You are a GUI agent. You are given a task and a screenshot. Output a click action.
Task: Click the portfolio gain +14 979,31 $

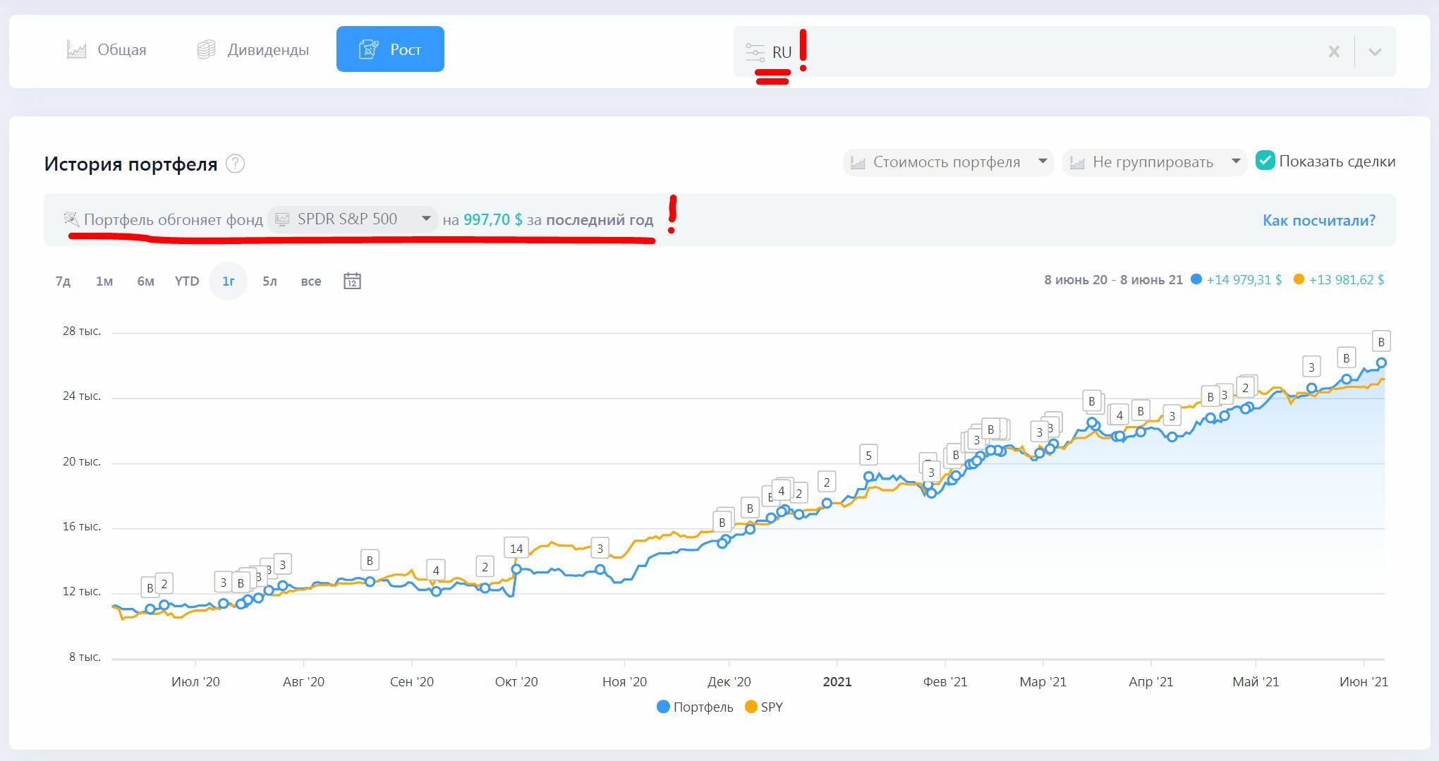click(x=1244, y=279)
